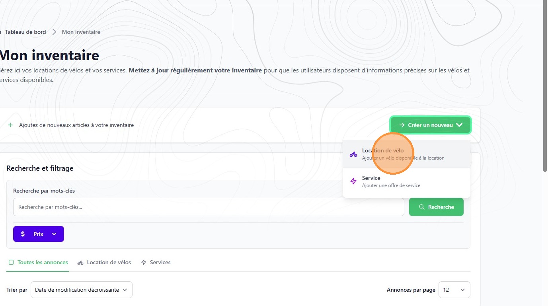
Task: Change Annonces par page selector
Action: [x=454, y=290]
